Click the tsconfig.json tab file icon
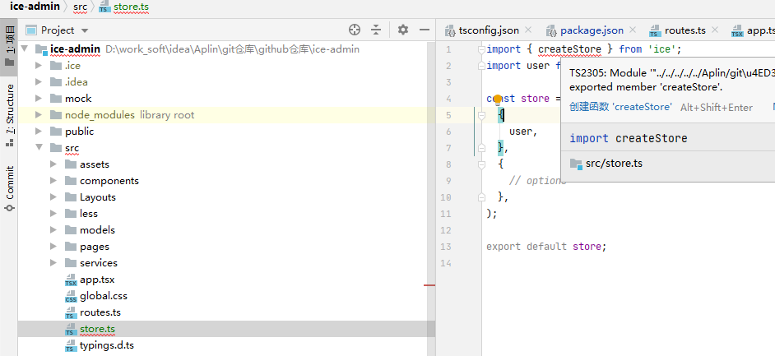Viewport: 775px width, 356px height. (450, 31)
